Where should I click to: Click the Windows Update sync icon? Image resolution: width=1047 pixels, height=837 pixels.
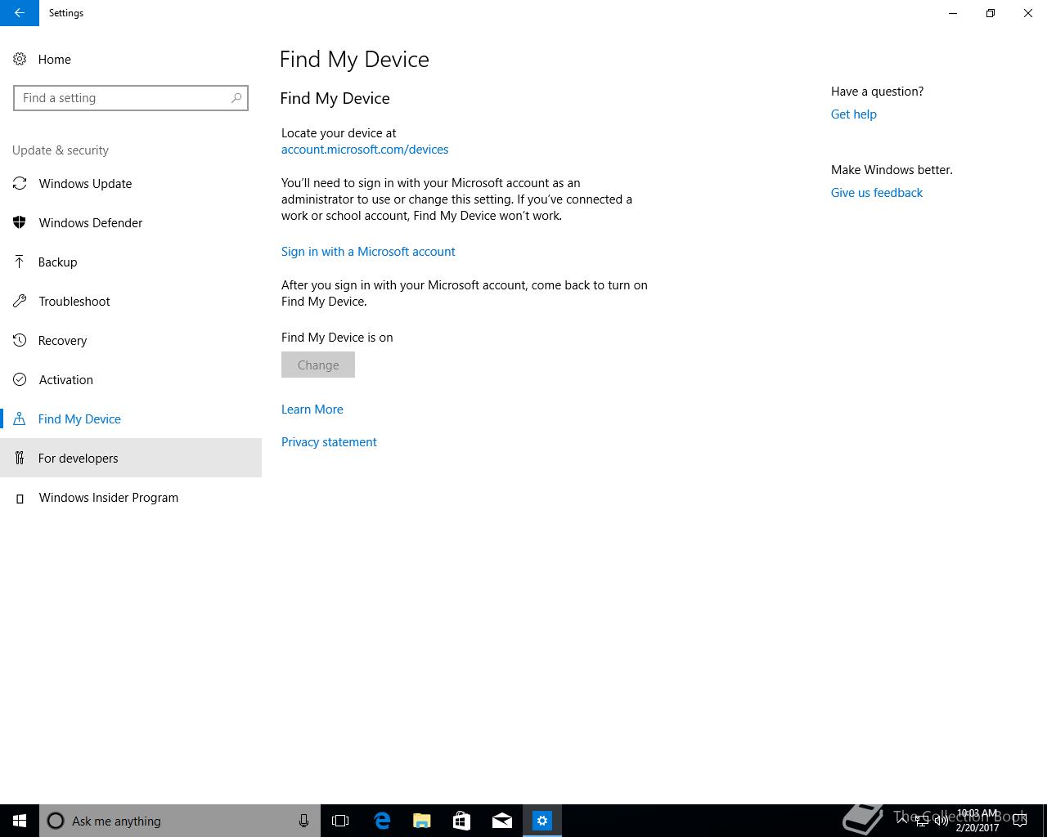pos(20,183)
